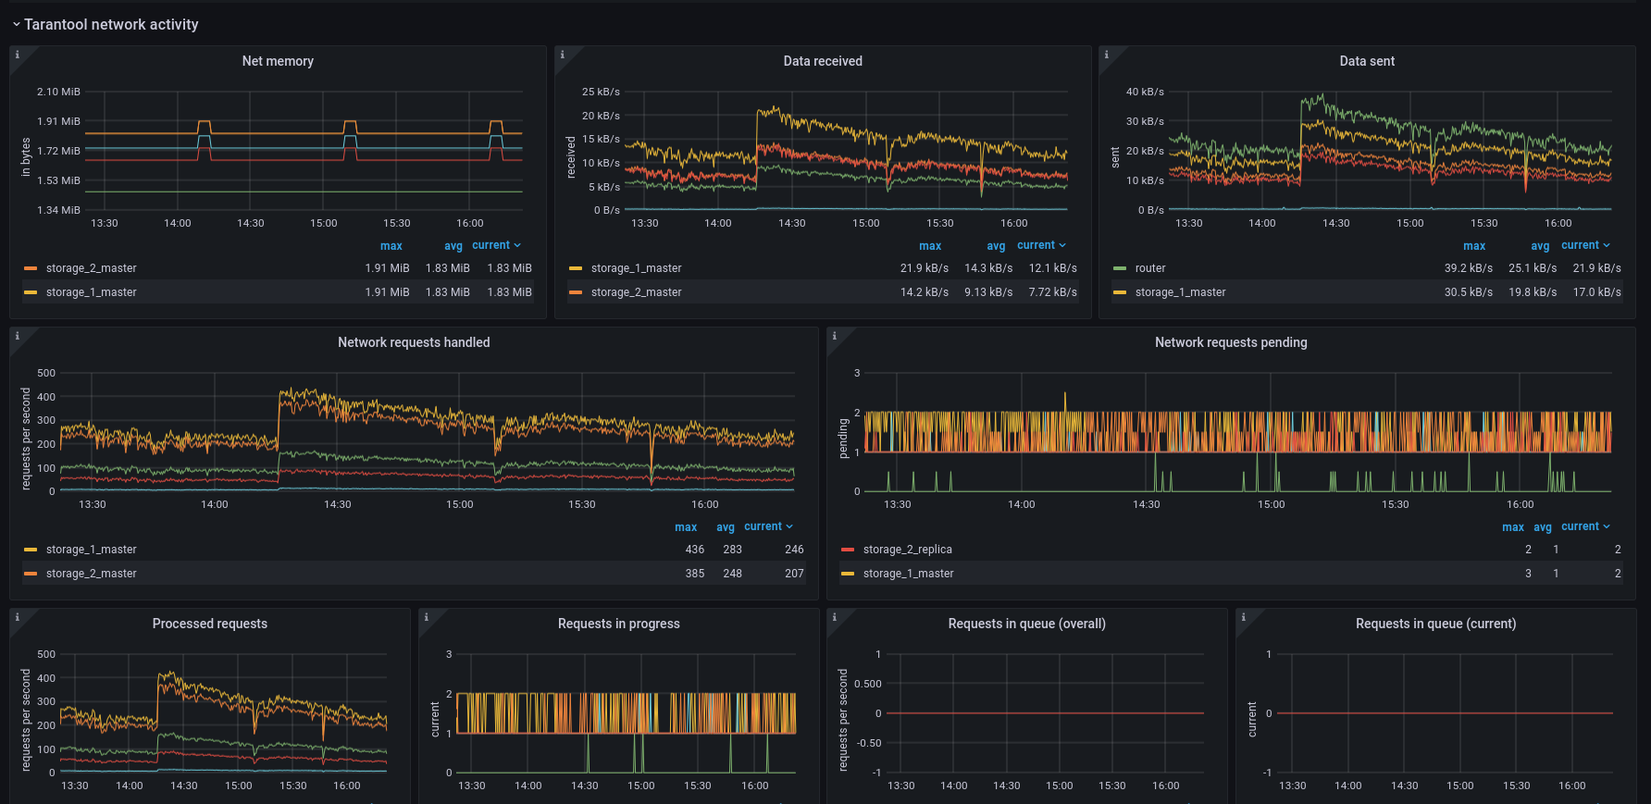Open info icon of Requests in queue (current)
The height and width of the screenshot is (804, 1651).
pyautogui.click(x=1244, y=617)
